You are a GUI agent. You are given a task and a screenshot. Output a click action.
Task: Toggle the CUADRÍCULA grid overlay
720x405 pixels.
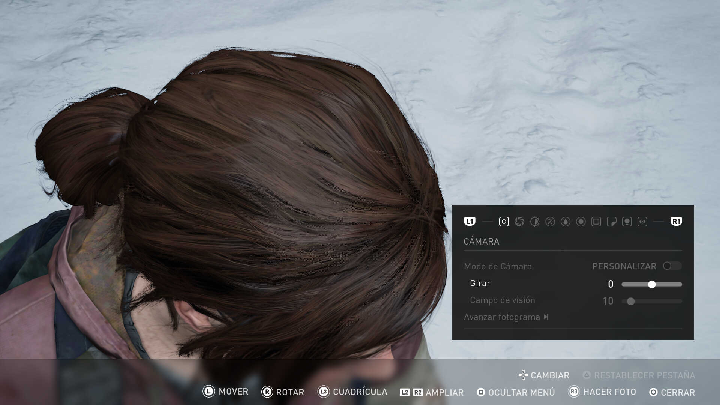(x=352, y=392)
